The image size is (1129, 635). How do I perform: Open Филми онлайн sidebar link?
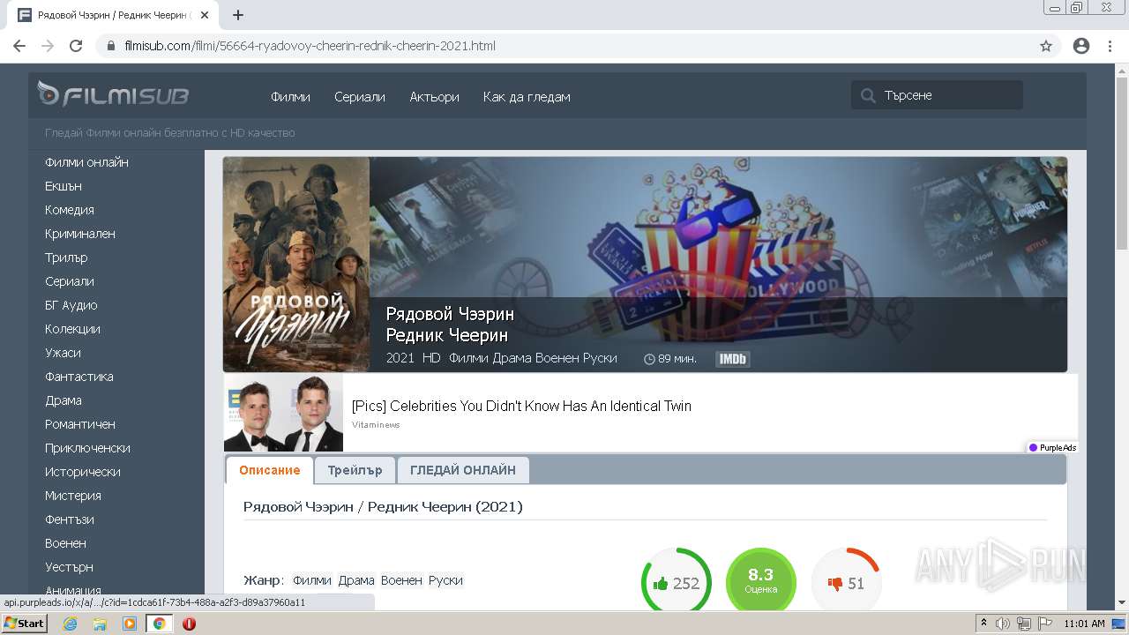pyautogui.click(x=86, y=162)
